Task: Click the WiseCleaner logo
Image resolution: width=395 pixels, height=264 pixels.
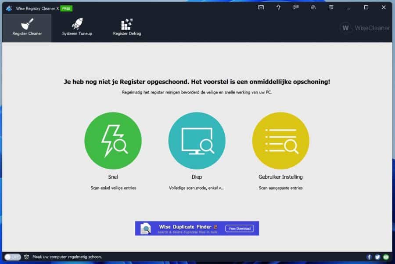Action: pyautogui.click(x=365, y=28)
